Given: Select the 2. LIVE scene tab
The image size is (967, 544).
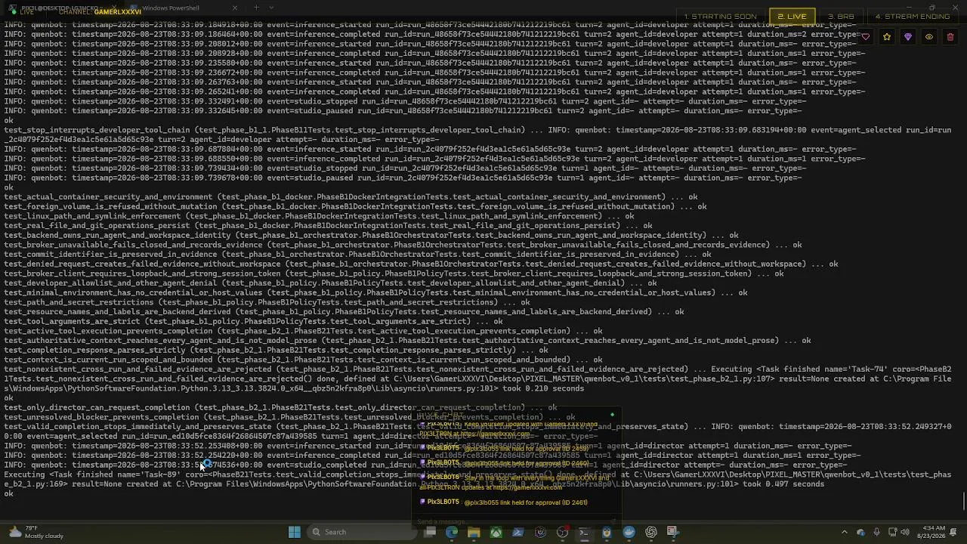Looking at the screenshot, I should (792, 16).
